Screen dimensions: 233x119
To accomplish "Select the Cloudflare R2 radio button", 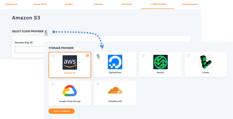I will point(98,84).
